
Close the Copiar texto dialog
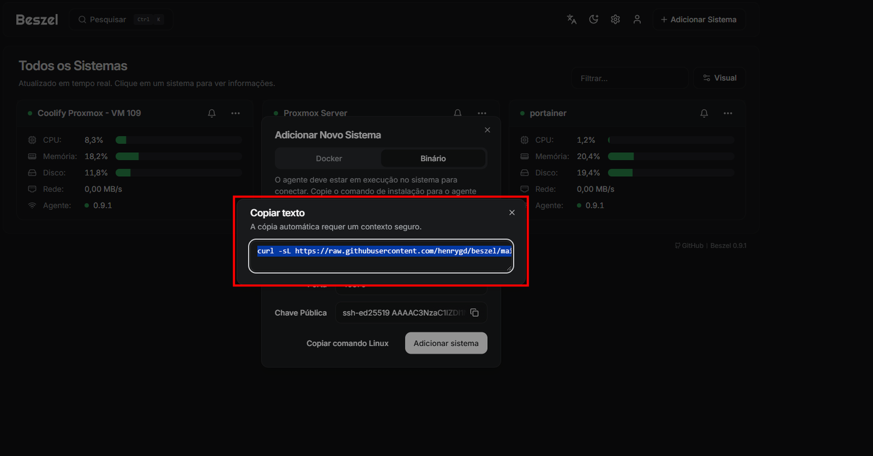pyautogui.click(x=512, y=213)
